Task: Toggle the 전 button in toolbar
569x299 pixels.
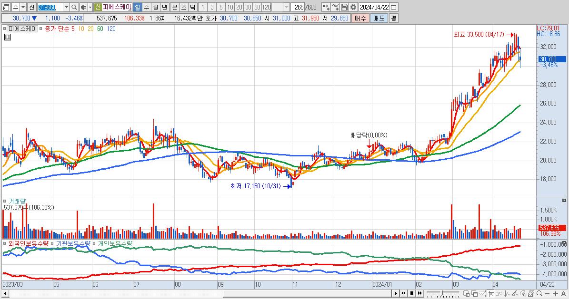Action: [x=31, y=7]
